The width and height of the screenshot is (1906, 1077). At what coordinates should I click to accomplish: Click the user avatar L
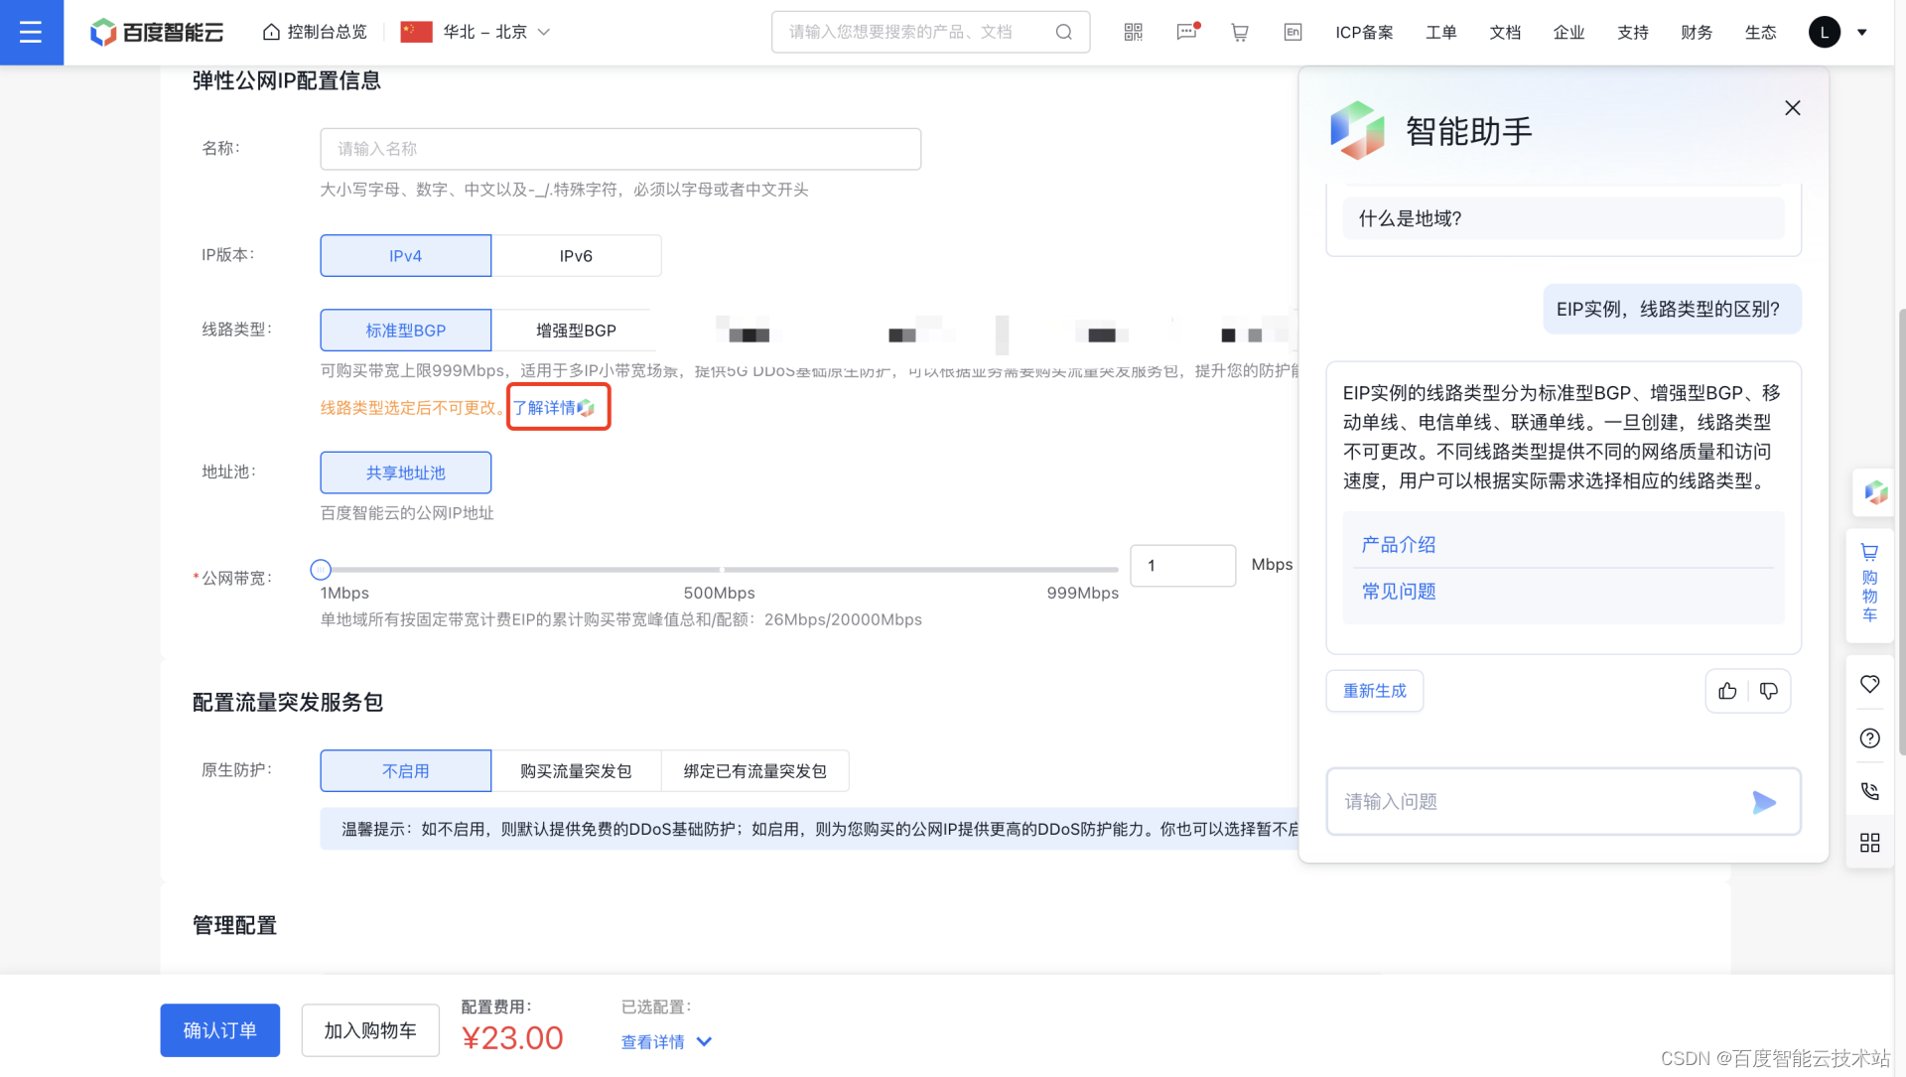point(1824,32)
